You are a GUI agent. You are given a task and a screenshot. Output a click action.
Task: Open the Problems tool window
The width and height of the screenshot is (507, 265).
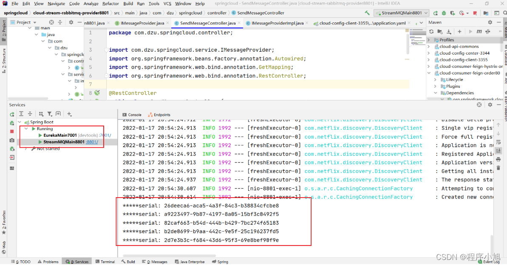click(48, 262)
